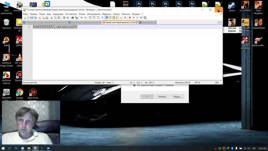Switch to the last document tab
Viewport: 268px width, 151px height.
click(147, 22)
